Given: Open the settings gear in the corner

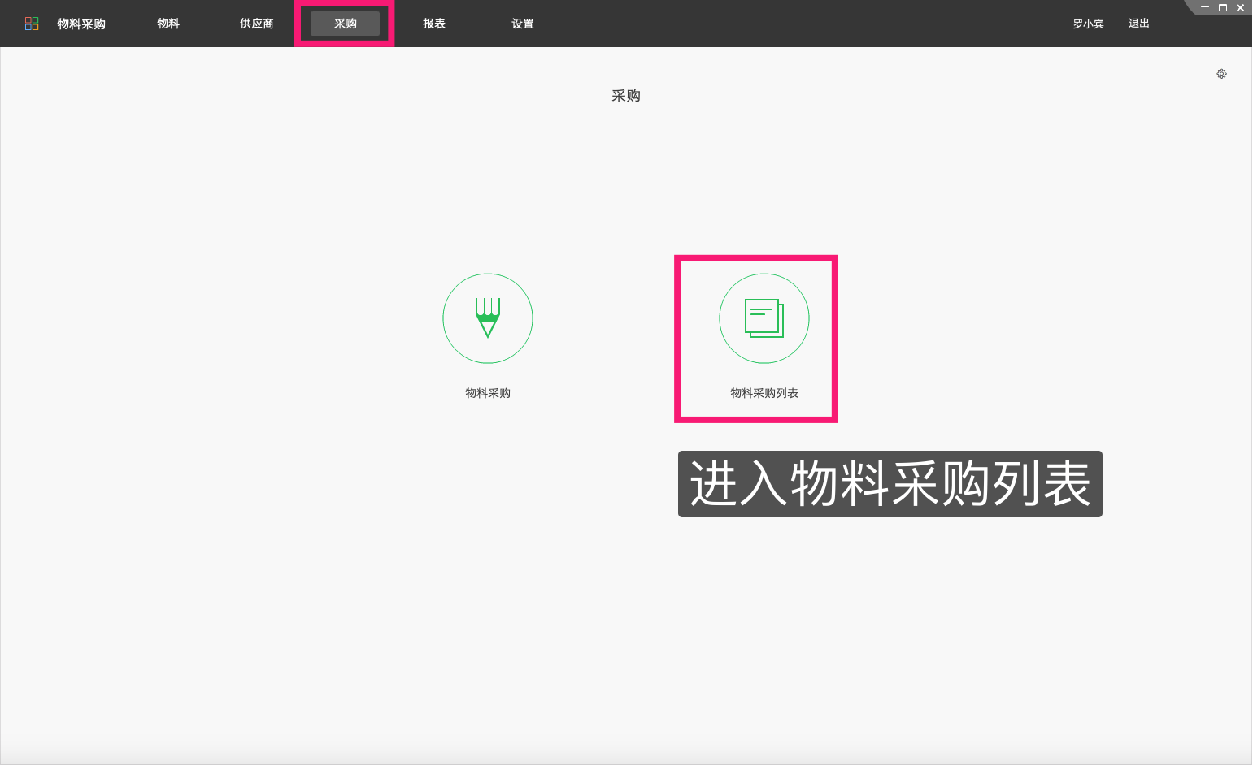Looking at the screenshot, I should coord(1221,73).
